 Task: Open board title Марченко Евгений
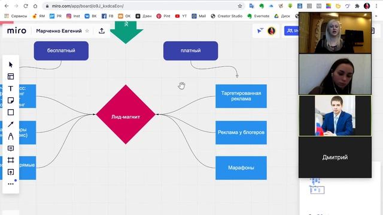click(x=59, y=31)
